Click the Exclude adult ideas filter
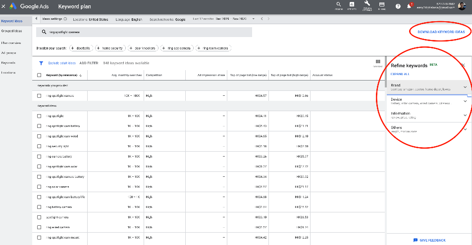The width and height of the screenshot is (472, 245). point(62,63)
